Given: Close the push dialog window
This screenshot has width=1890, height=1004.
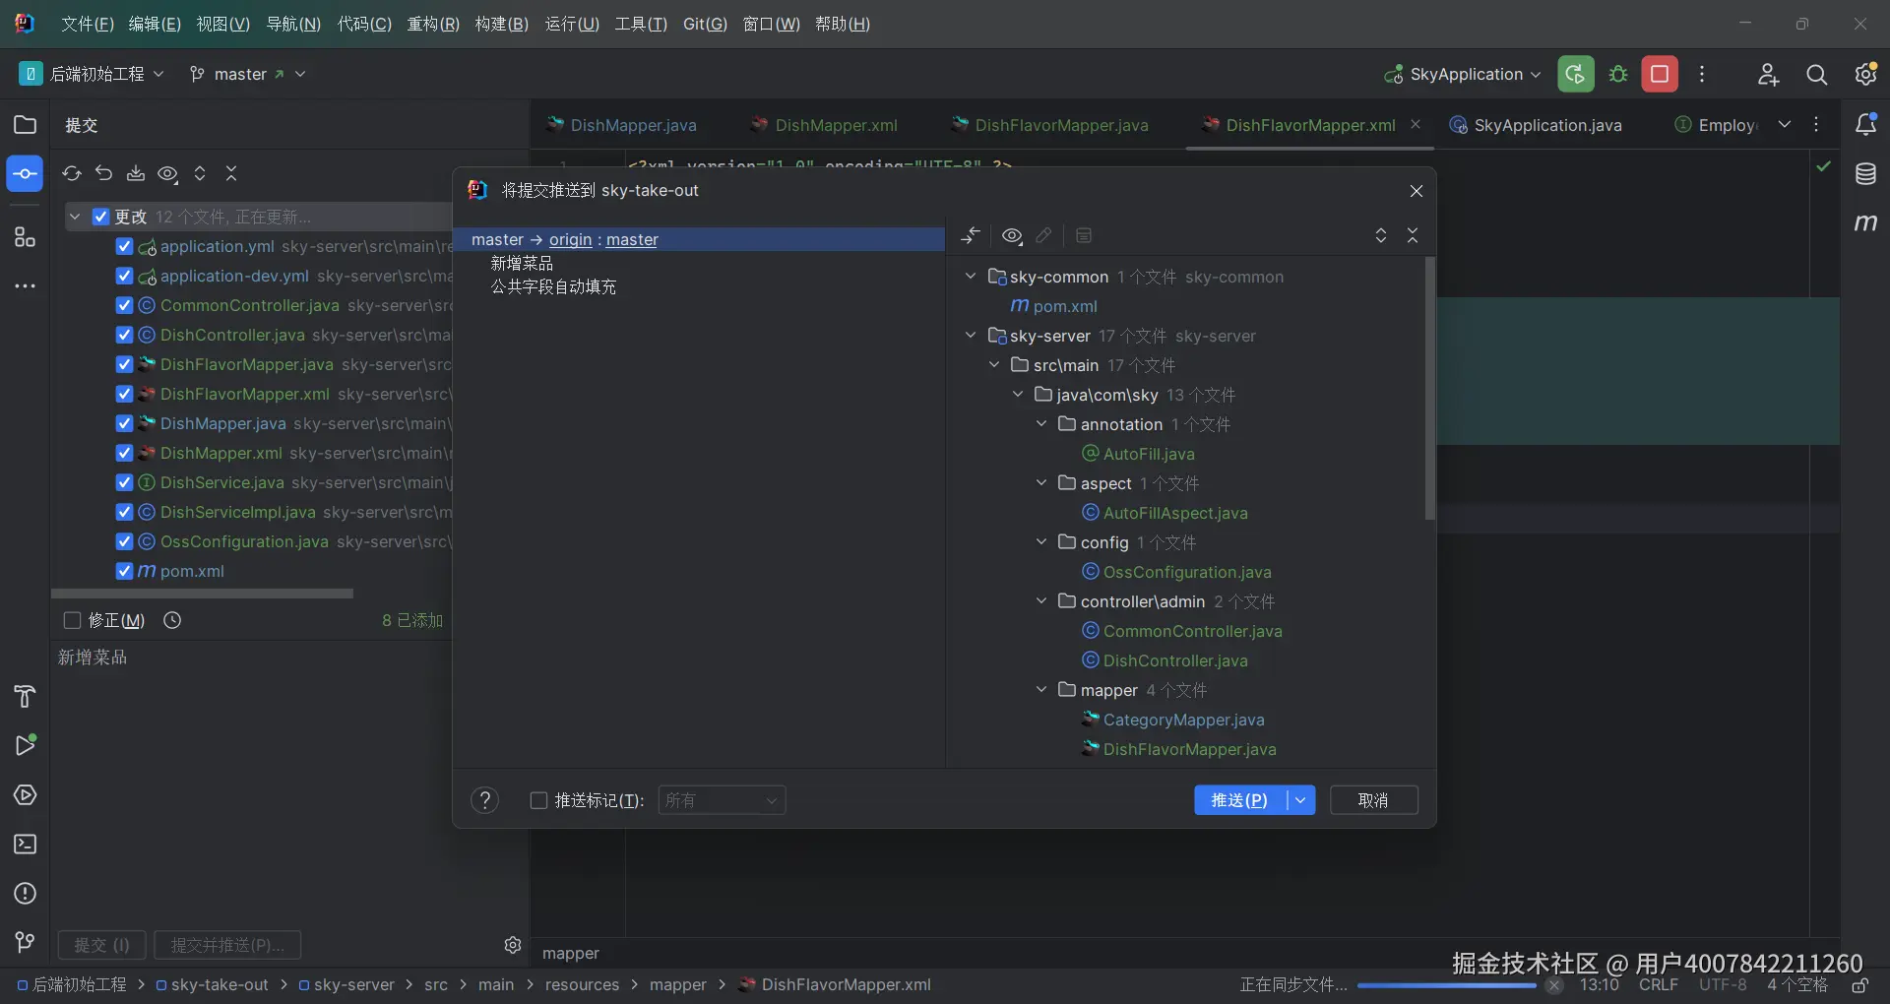Looking at the screenshot, I should coord(1416,191).
